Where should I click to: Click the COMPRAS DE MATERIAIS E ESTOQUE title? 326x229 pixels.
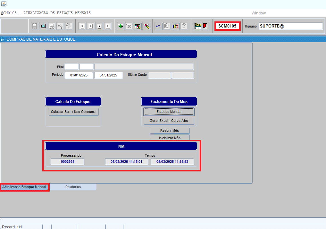[41, 39]
